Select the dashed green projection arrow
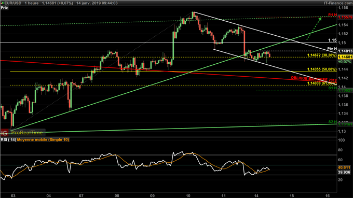The height and width of the screenshot is (198, 353). [314, 29]
